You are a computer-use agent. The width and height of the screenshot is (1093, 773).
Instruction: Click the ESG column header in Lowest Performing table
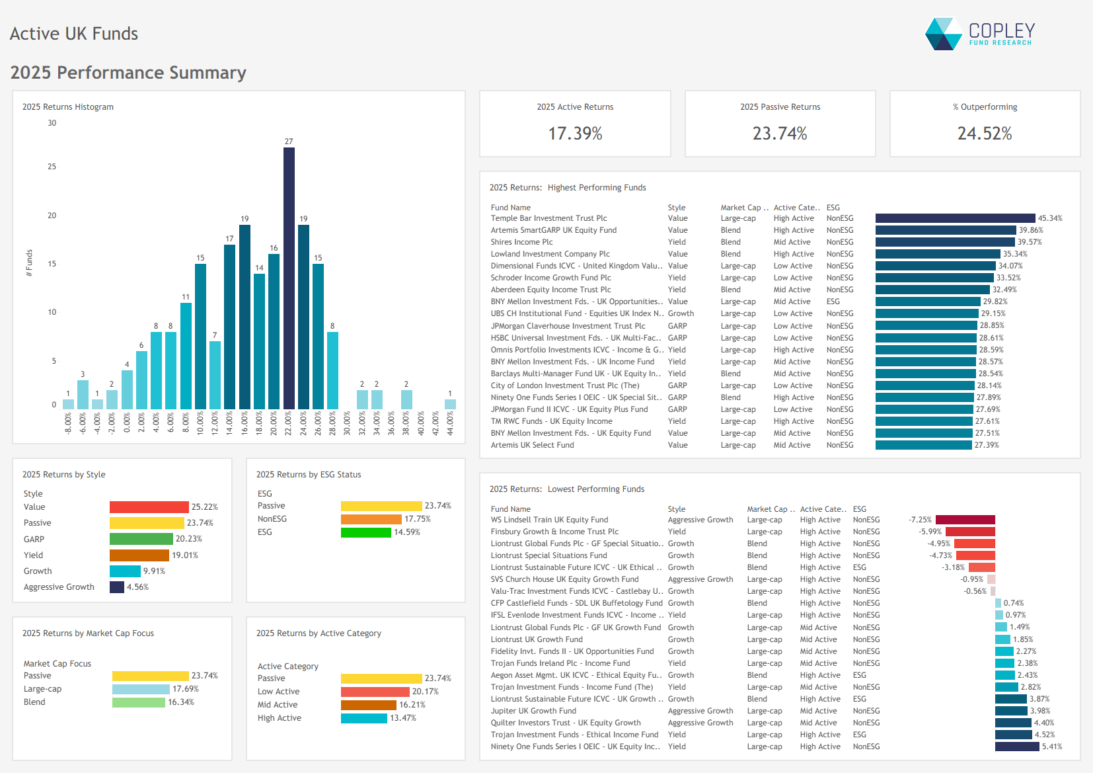[x=859, y=509]
